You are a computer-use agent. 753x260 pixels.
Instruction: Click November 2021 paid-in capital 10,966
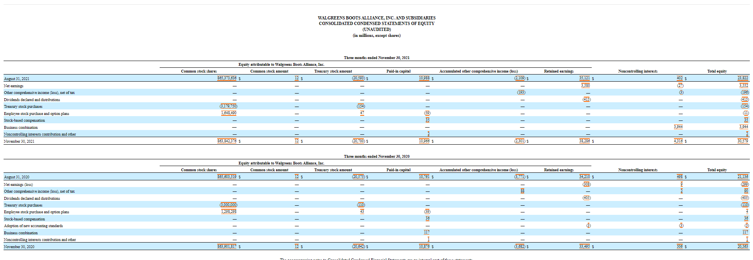click(x=424, y=141)
